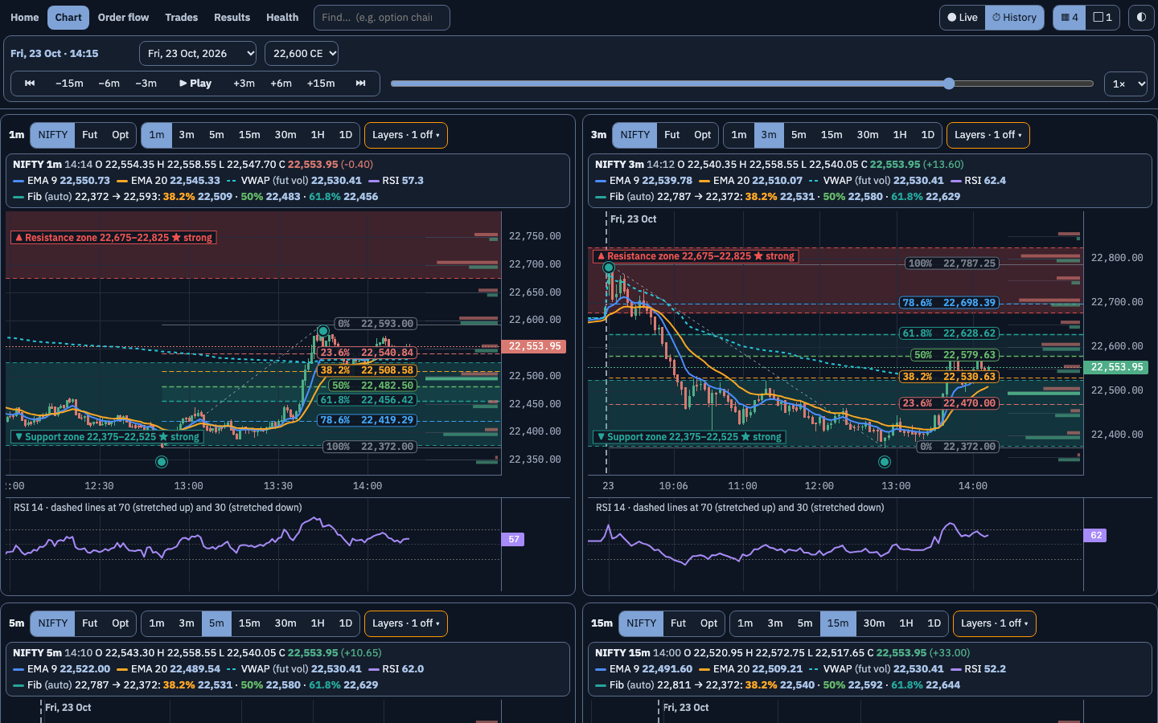Viewport: 1158px width, 723px height.
Task: Open the Health tab
Action: tap(282, 18)
